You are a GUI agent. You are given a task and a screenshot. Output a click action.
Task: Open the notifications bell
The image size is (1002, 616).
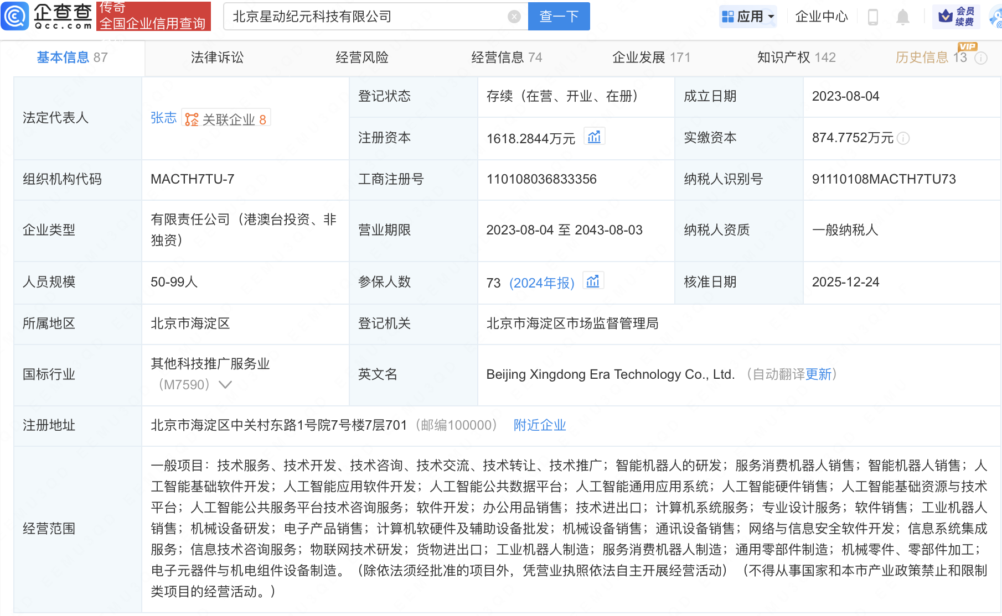point(902,17)
